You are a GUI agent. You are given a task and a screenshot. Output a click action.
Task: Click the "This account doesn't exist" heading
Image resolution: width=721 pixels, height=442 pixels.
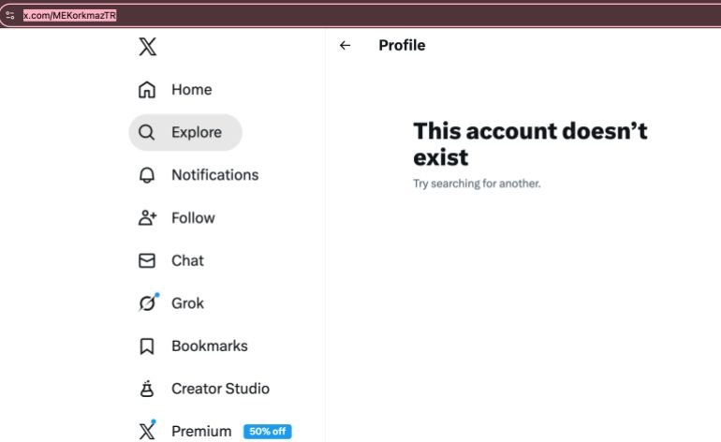pyautogui.click(x=530, y=143)
